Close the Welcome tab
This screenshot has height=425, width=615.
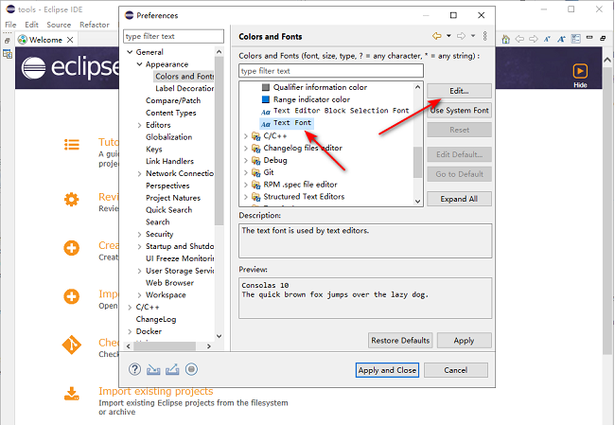[70, 40]
